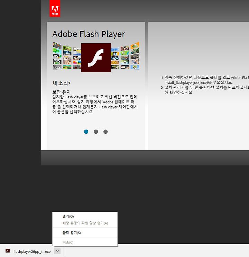This screenshot has width=249, height=257.
Task: Choose 해당 유형의 파일 항상 열기(A) menu entry
Action: tap(85, 223)
